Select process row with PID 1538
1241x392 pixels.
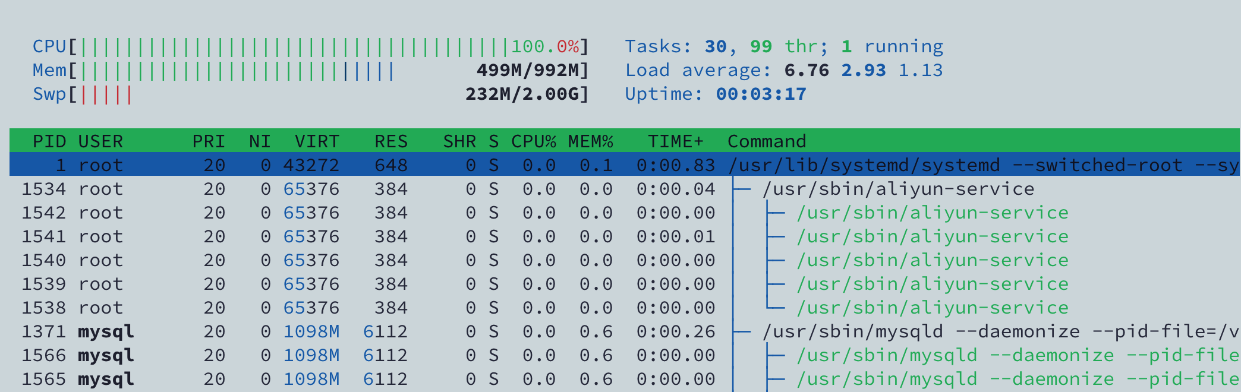625,308
